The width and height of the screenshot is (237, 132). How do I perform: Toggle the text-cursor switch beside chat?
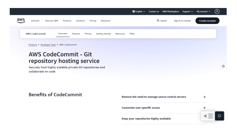208,116
